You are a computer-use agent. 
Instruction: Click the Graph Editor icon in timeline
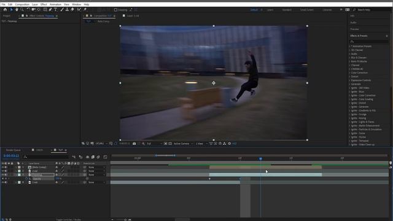(x=105, y=157)
